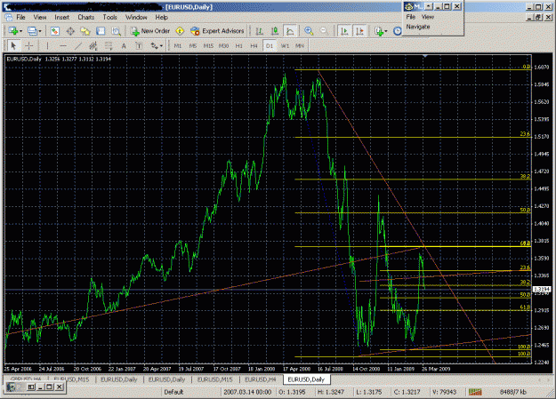Open the Strategy Tester magnifier icon

[116, 31]
